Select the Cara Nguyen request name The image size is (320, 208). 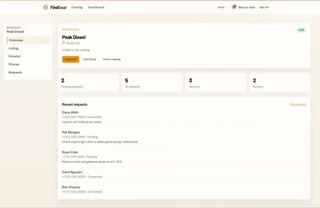[x=72, y=172]
